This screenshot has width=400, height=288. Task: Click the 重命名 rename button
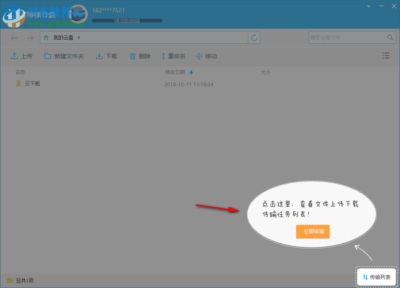pyautogui.click(x=173, y=56)
